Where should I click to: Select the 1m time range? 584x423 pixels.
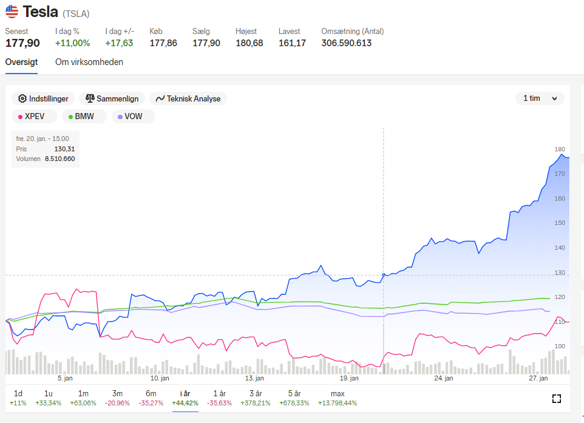pyautogui.click(x=83, y=398)
